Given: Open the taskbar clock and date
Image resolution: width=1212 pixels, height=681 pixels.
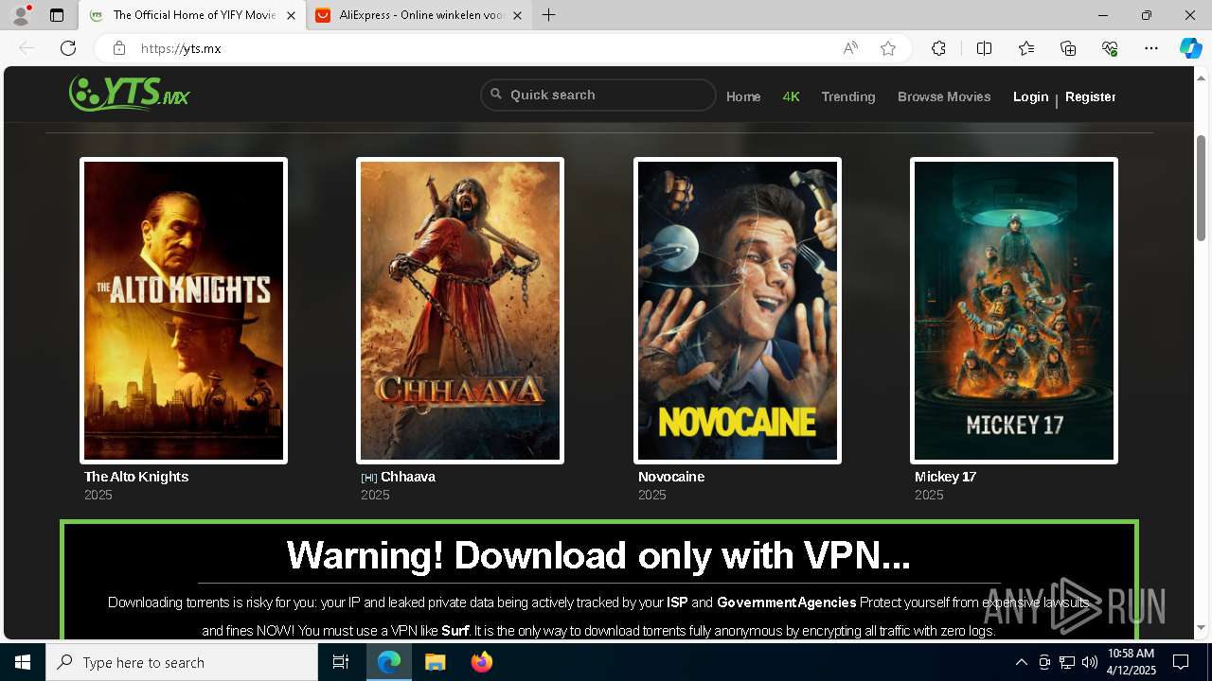Looking at the screenshot, I should point(1131,662).
